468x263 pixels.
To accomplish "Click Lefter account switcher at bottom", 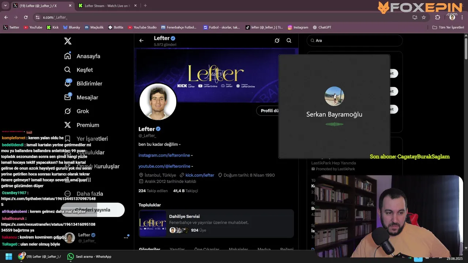I will (97, 237).
